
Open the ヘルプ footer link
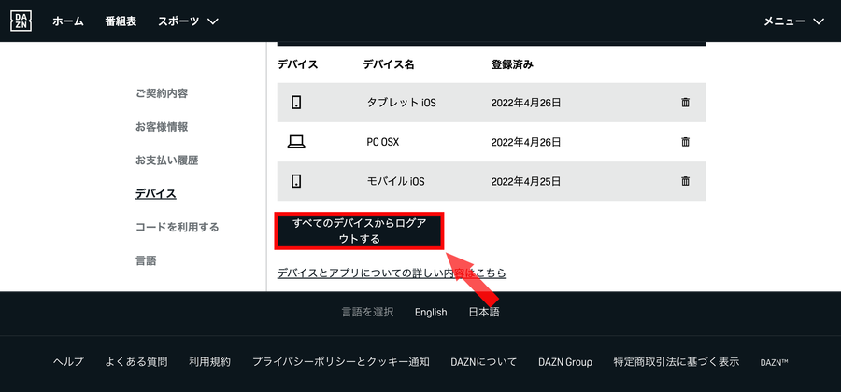(x=68, y=362)
